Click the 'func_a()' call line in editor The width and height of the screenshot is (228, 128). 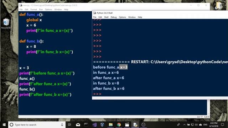click(x=27, y=79)
